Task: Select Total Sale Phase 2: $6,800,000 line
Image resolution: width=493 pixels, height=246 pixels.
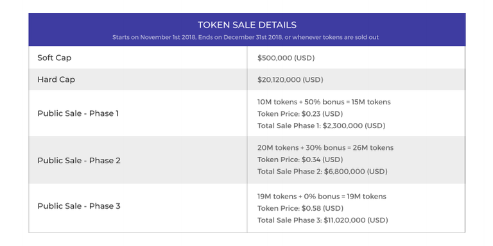Action: click(x=322, y=172)
